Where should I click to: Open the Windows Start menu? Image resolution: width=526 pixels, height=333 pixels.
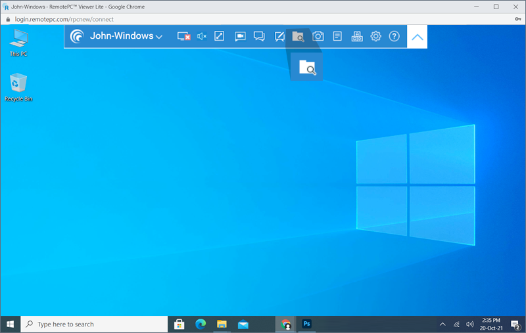11,324
